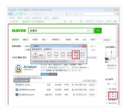Switch to the 지도 search tab
This screenshot has height=112, width=127.
[43, 40]
